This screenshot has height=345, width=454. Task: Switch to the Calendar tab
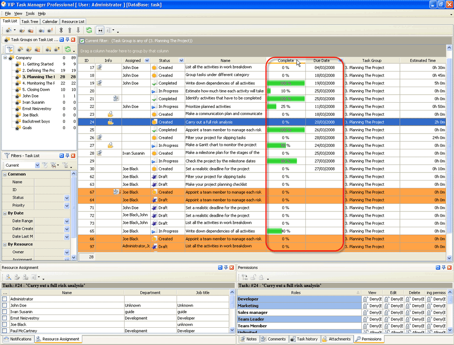coord(50,21)
